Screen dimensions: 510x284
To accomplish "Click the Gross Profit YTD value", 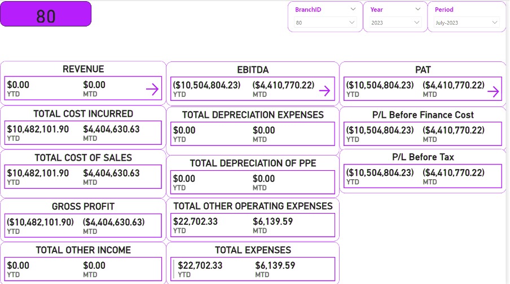I will pyautogui.click(x=40, y=222).
